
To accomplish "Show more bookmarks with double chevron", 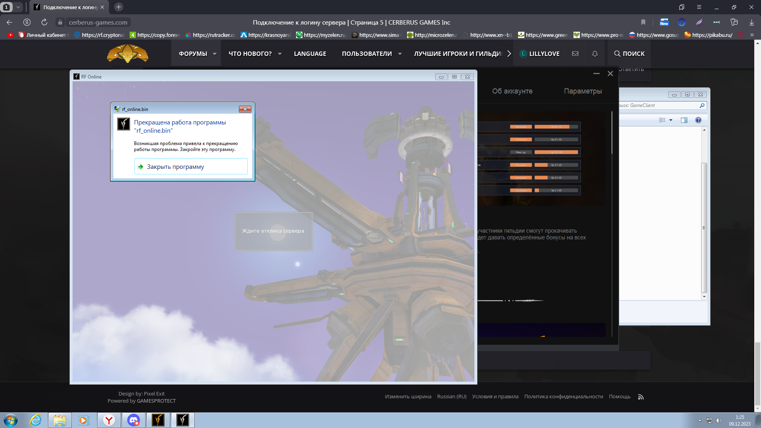I will coord(752,35).
